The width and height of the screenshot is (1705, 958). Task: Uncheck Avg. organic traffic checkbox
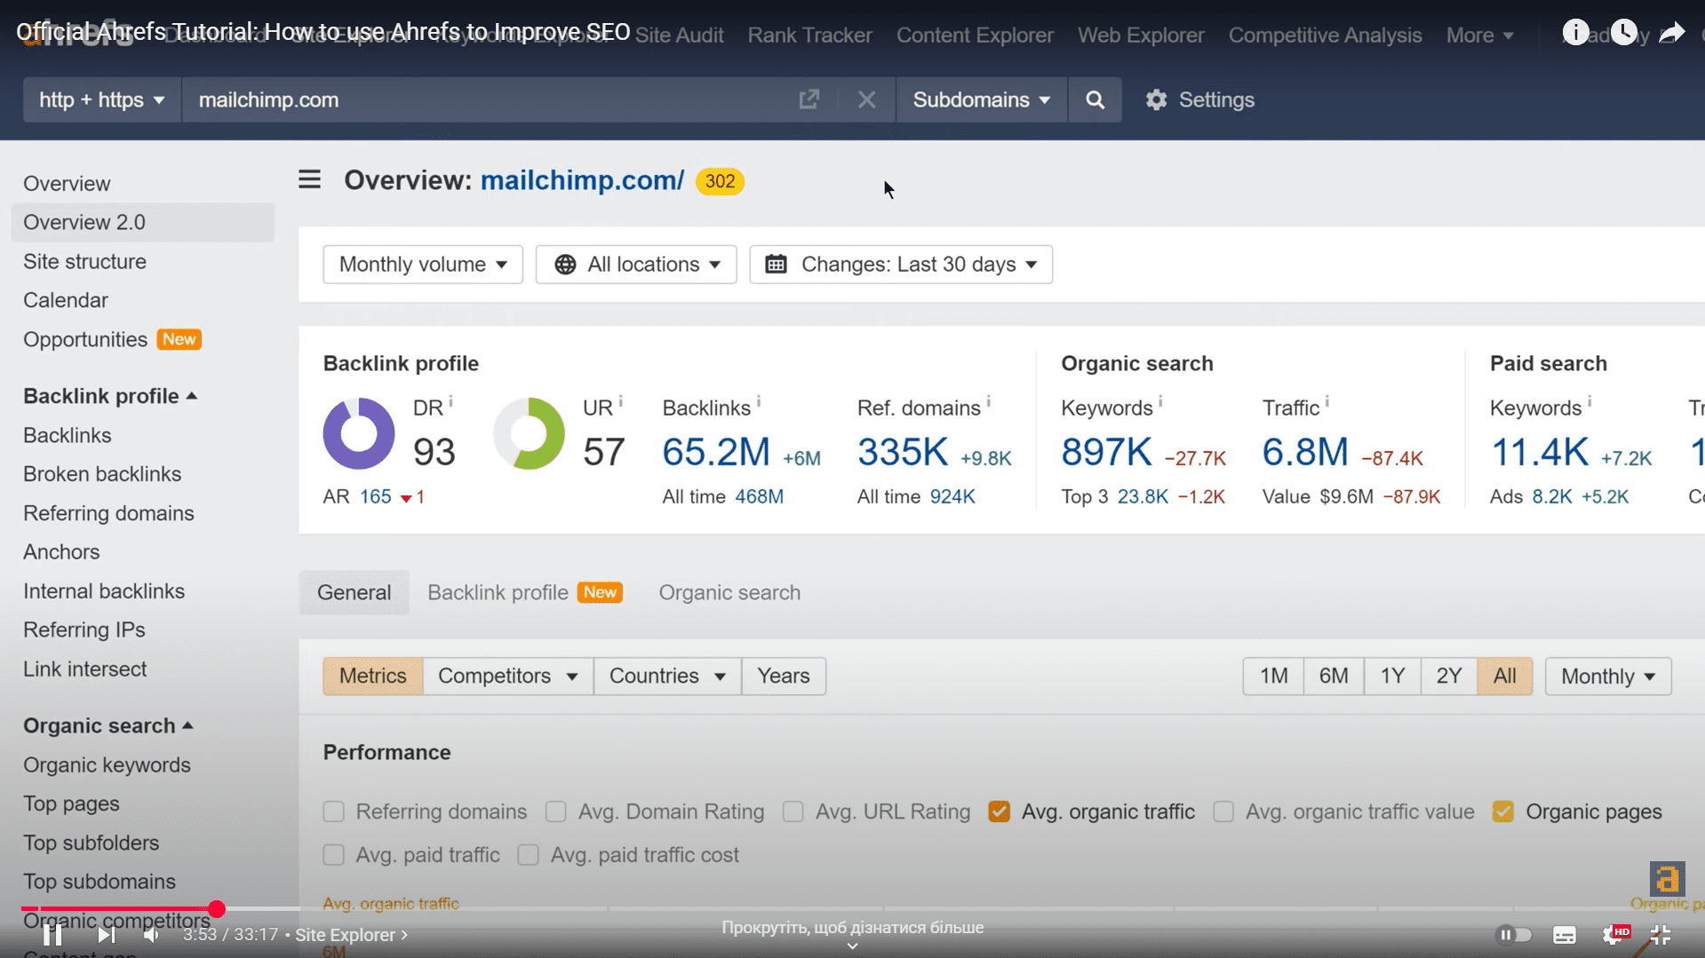click(999, 812)
